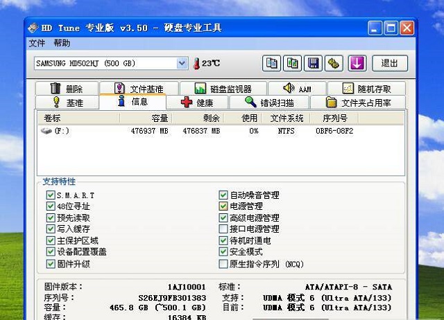Click scatter icon on 随机存取 tab
444x320 pixels.
coord(348,88)
